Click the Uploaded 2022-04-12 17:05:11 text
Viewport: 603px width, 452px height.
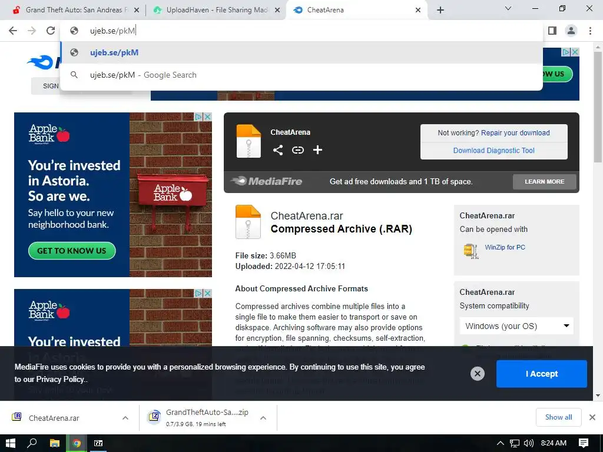pos(290,267)
